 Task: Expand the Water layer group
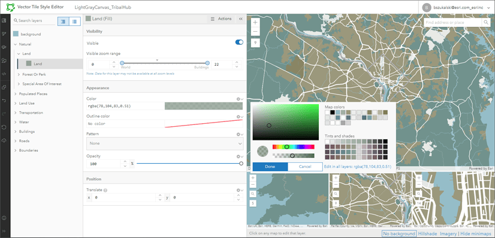(x=15, y=122)
